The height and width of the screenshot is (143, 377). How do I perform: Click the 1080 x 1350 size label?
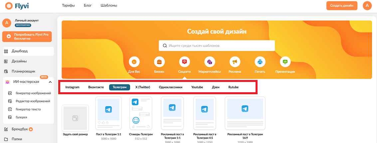coord(205,142)
